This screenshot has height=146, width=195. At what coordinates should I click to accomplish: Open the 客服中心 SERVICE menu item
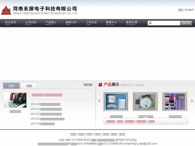111,23
